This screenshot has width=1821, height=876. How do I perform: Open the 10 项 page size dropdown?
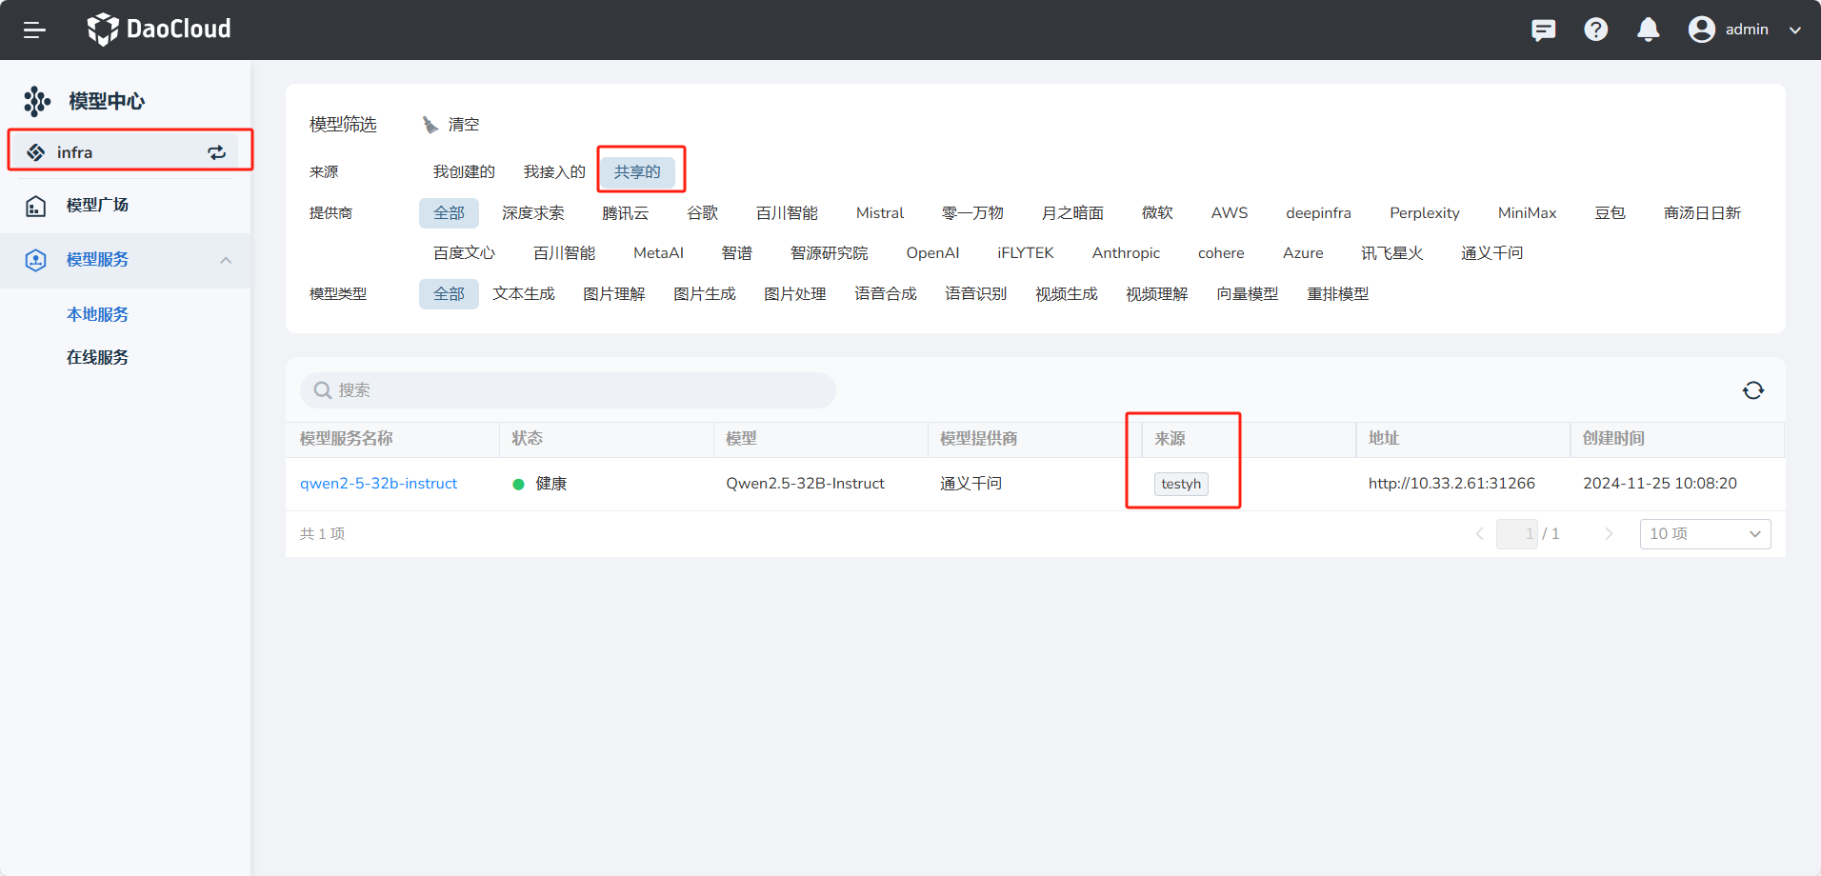(1705, 534)
